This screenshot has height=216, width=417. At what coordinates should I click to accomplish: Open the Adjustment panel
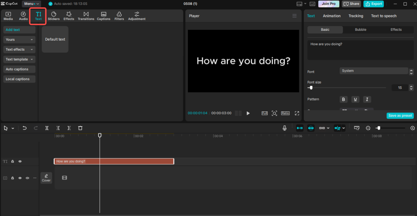point(136,16)
